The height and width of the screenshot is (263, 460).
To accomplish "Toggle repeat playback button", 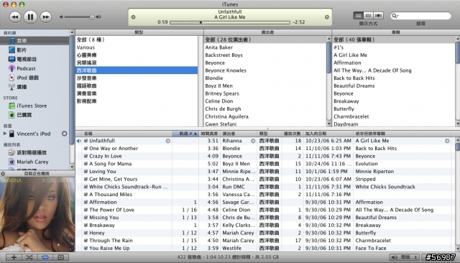I will 45,257.
